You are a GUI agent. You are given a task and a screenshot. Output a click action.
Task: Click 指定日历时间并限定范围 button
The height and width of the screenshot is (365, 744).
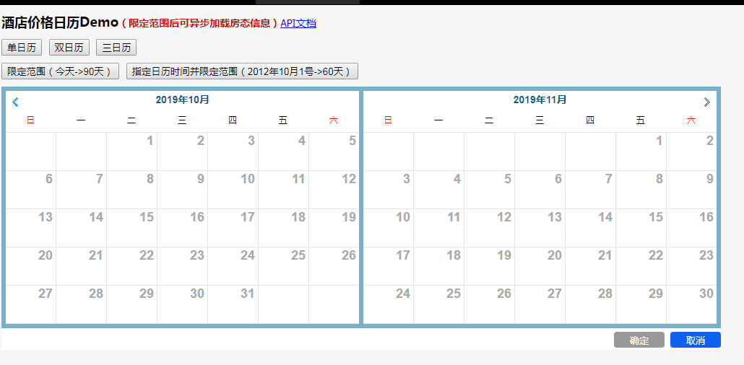click(x=242, y=71)
